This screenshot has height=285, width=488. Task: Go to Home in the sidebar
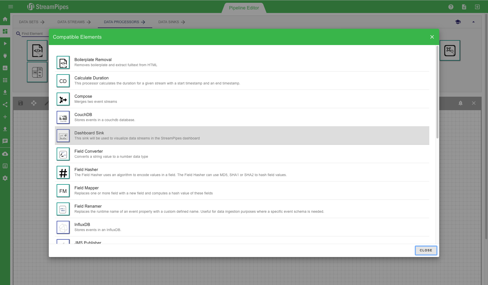click(x=5, y=19)
